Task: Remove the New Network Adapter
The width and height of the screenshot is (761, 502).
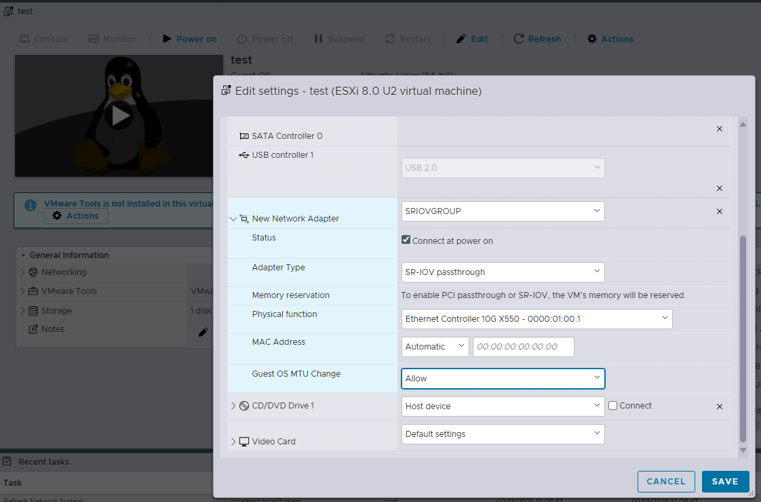Action: coord(719,212)
